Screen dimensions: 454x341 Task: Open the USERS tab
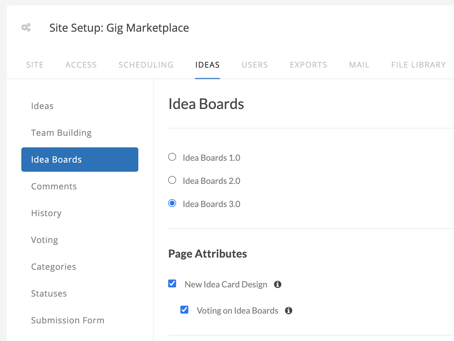point(255,65)
